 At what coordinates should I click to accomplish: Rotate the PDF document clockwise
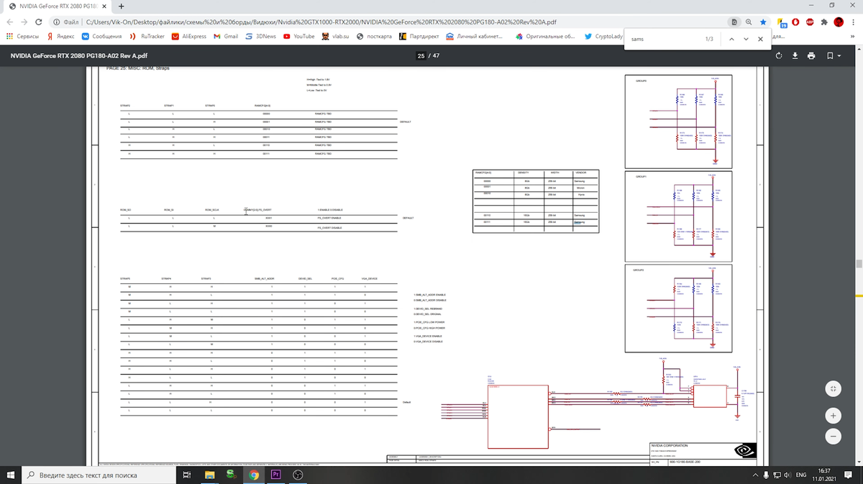pyautogui.click(x=779, y=55)
